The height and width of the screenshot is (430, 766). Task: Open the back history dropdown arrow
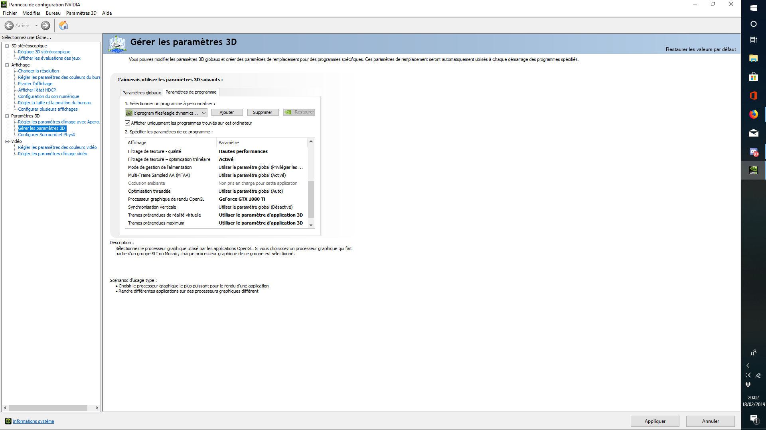36,25
